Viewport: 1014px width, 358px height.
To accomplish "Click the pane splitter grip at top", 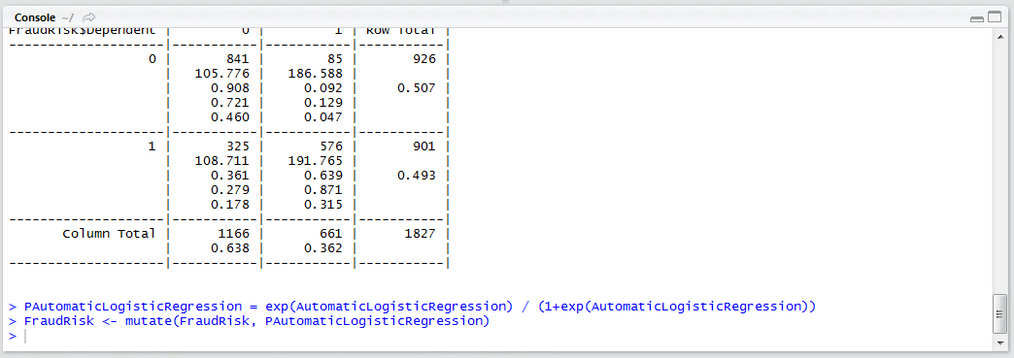I will tap(506, 2).
